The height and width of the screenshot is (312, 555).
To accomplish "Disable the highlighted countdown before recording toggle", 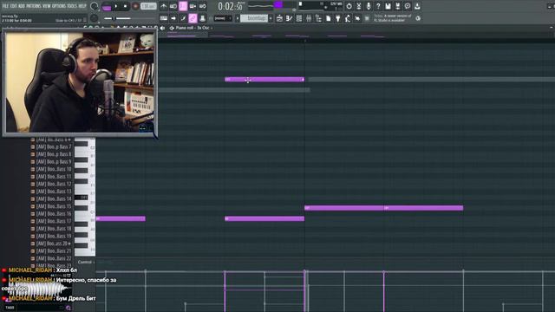I will [x=183, y=6].
